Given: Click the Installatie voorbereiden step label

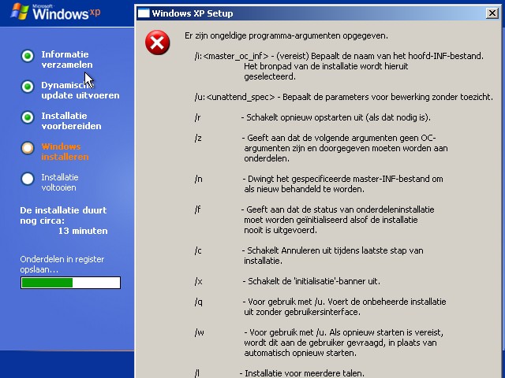Looking at the screenshot, I should (71, 120).
